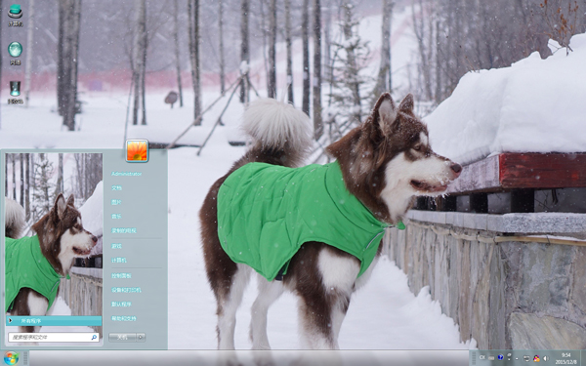
Task: Open Games (游戏) in Start menu
Action: click(x=116, y=246)
